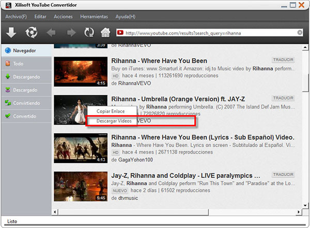The image size is (310, 228).
Task: Click the YouTube icon in address bar
Action: (x=120, y=32)
